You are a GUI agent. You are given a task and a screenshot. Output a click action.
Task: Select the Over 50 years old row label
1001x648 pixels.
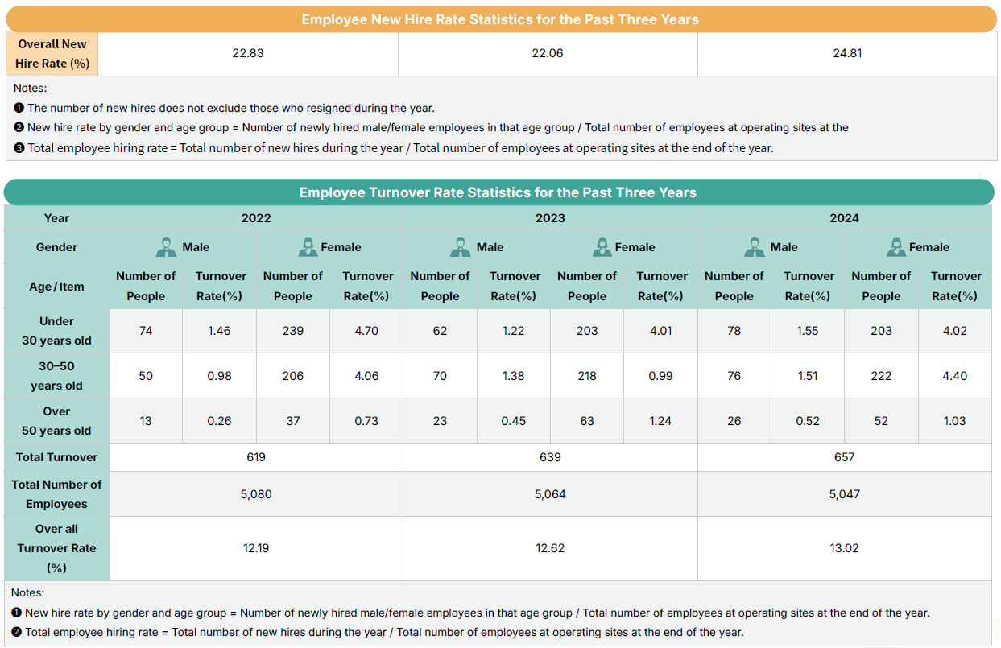coord(56,421)
